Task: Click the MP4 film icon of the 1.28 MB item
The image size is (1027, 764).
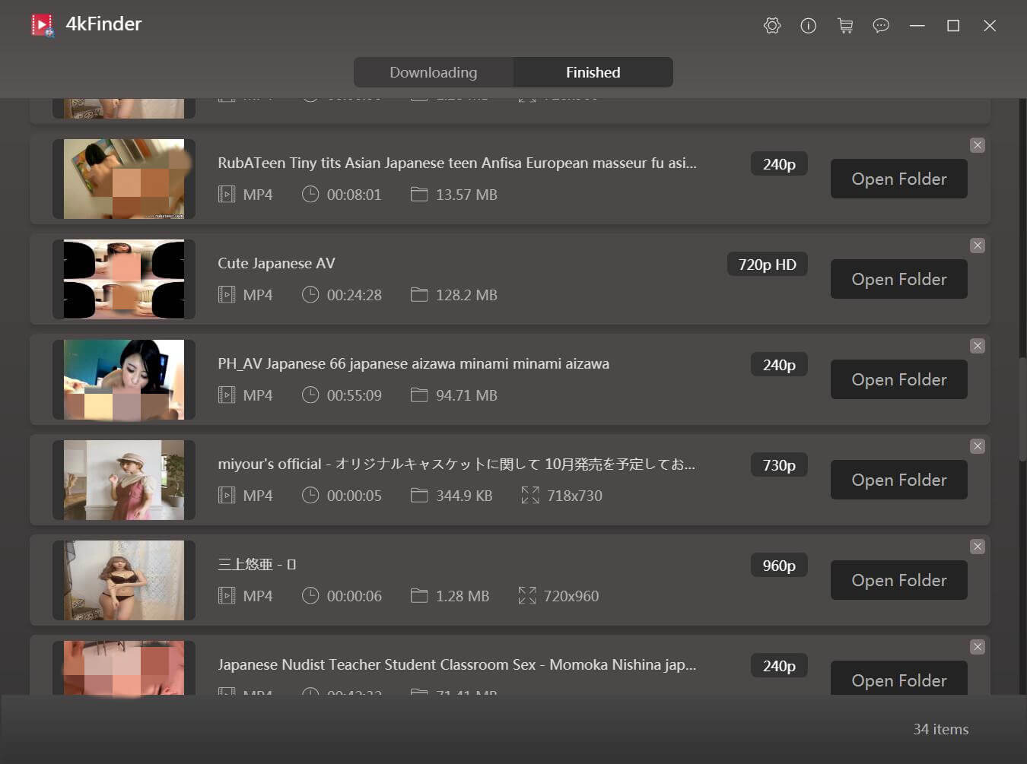Action: tap(227, 595)
